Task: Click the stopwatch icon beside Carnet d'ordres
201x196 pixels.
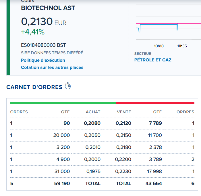Action: [68, 86]
